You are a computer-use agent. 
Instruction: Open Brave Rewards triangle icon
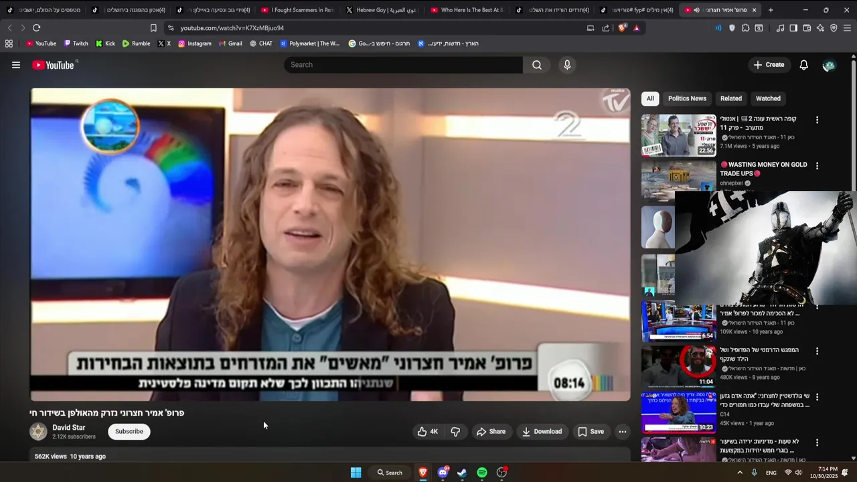tap(636, 28)
